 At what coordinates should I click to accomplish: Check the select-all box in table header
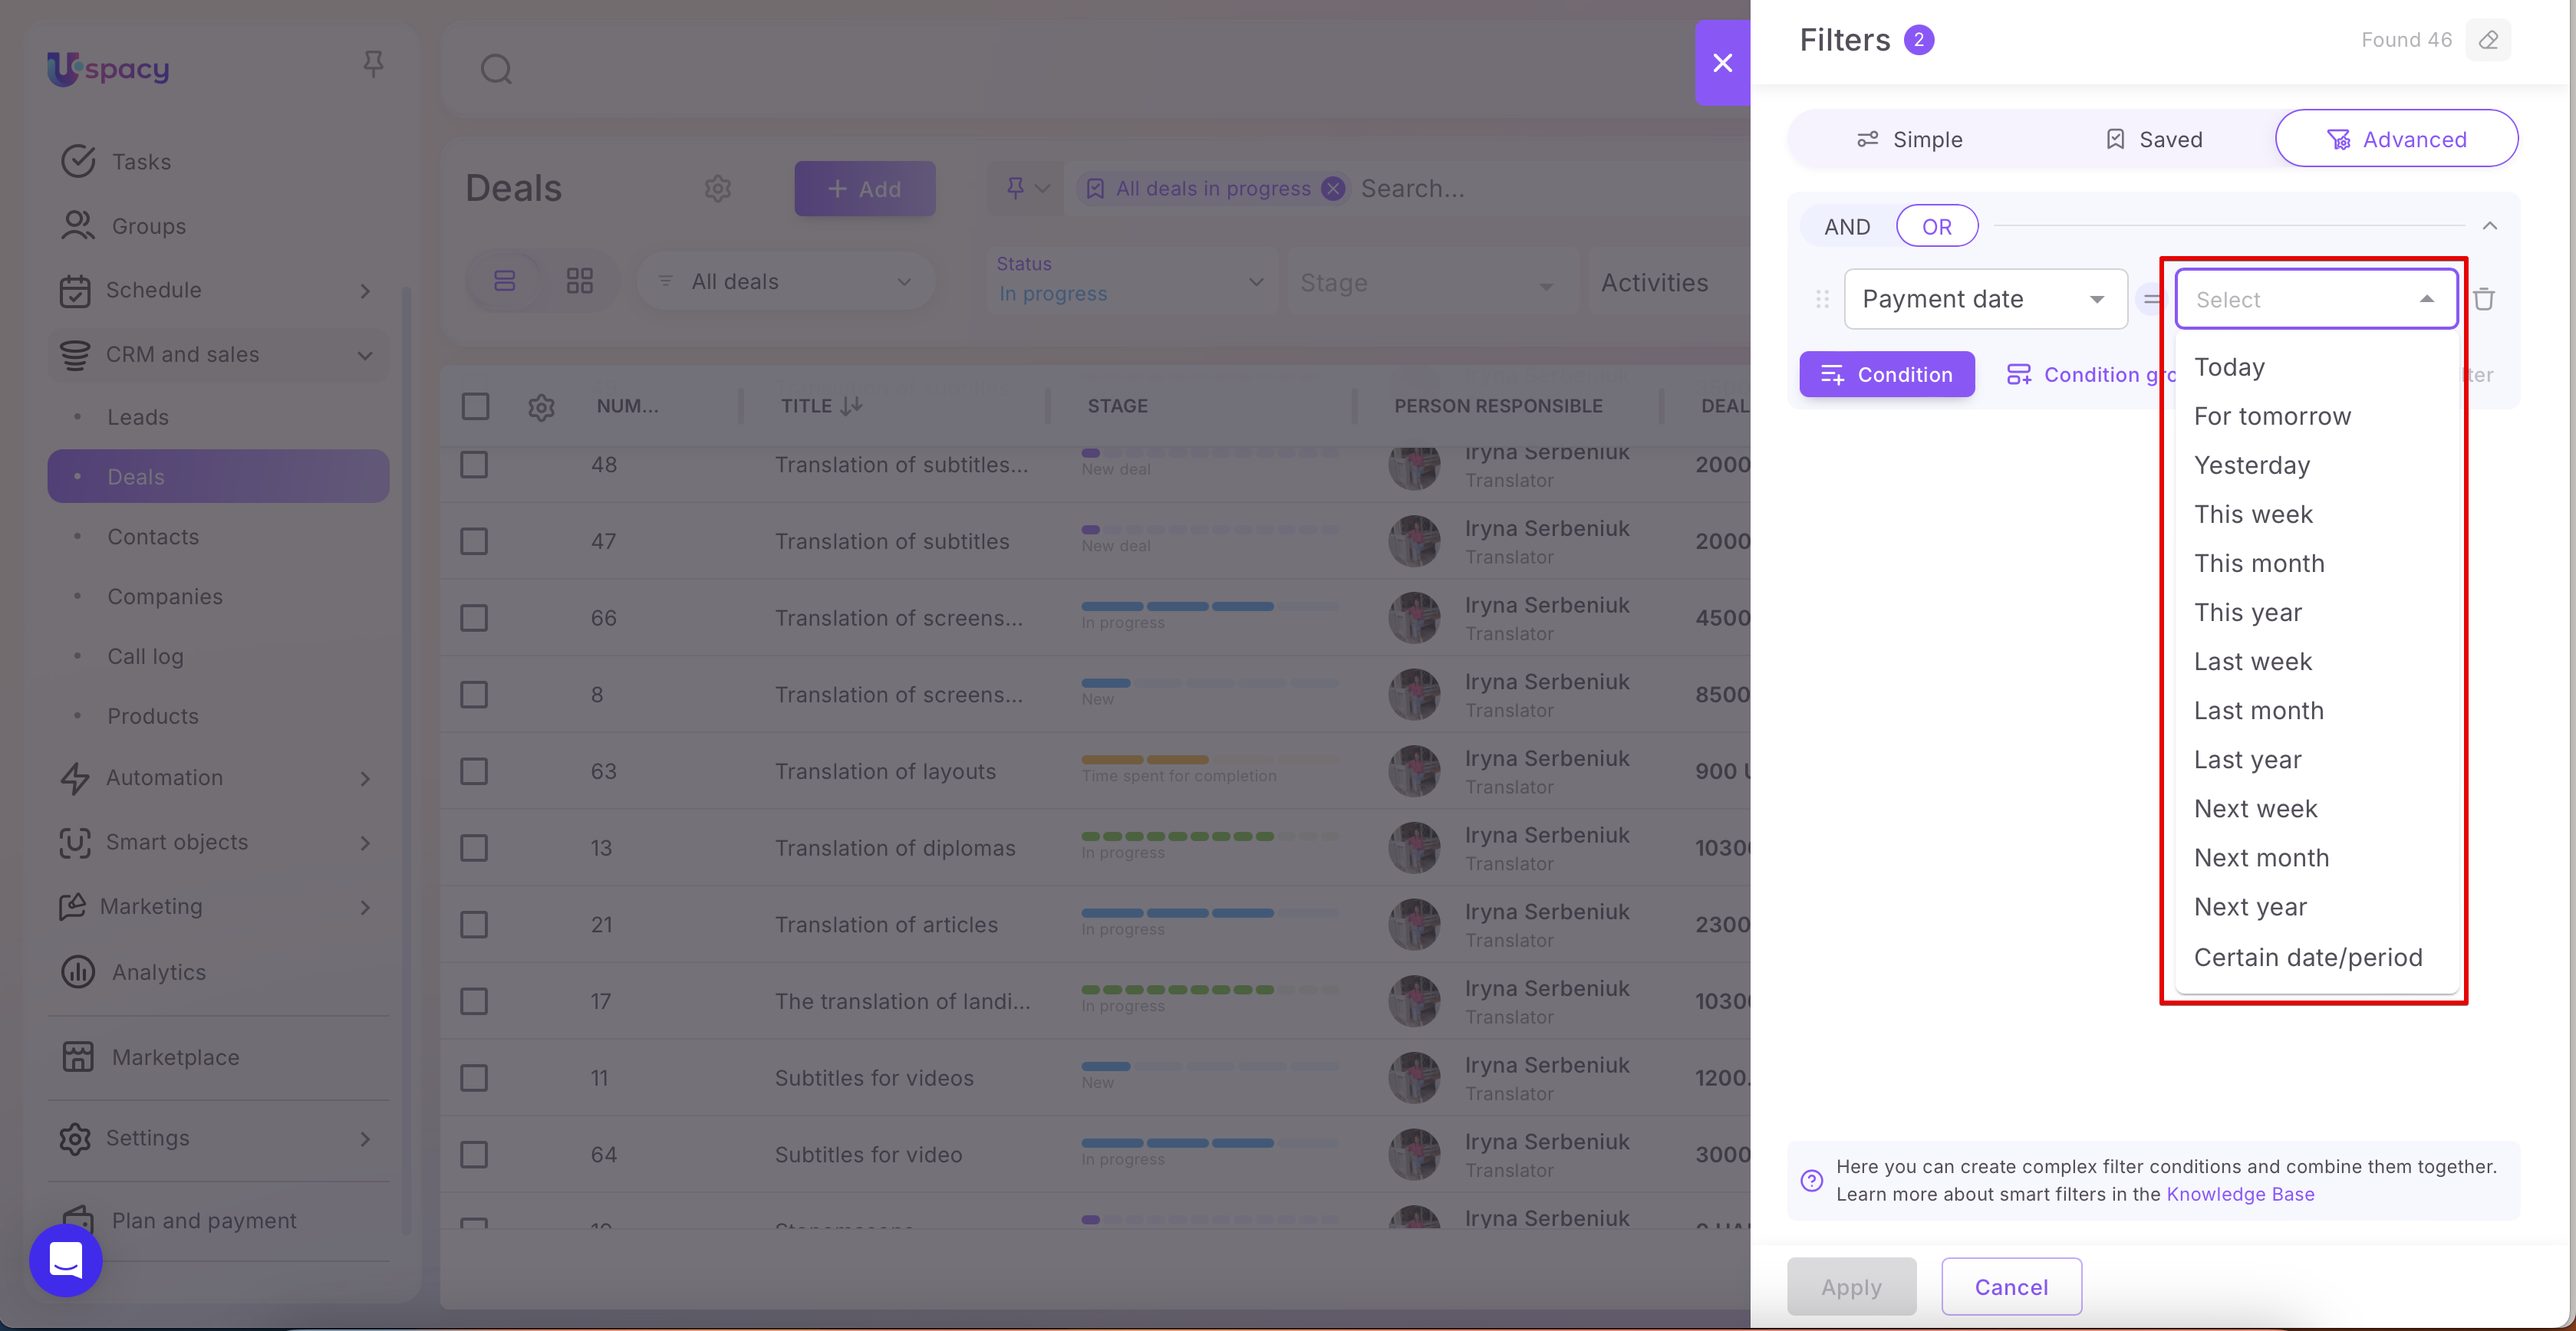click(475, 406)
